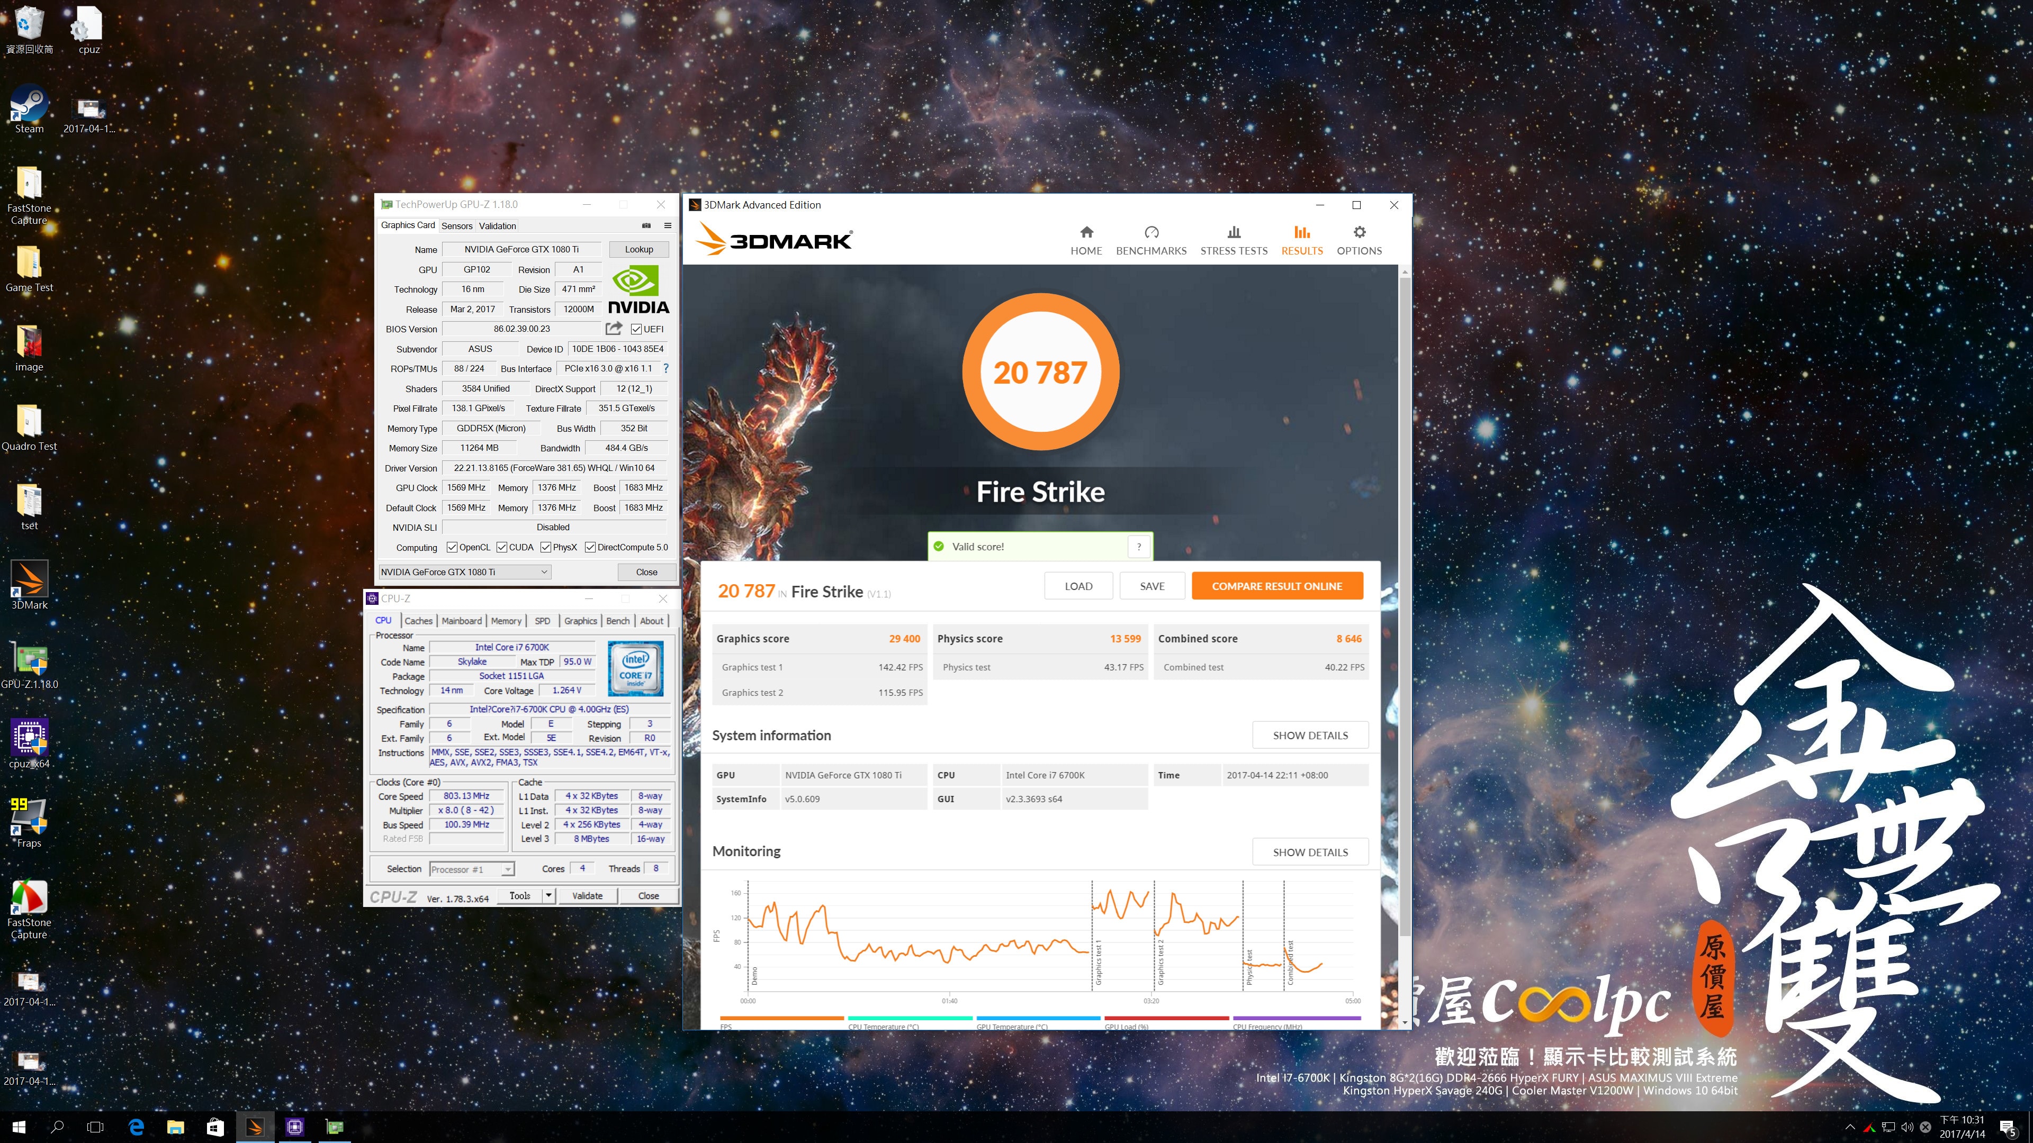The height and width of the screenshot is (1143, 2033).
Task: Click the GPU Load red legend bar
Action: [x=1166, y=1018]
